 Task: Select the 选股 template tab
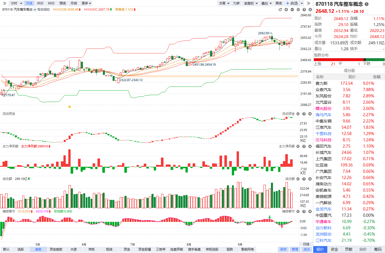point(21,249)
